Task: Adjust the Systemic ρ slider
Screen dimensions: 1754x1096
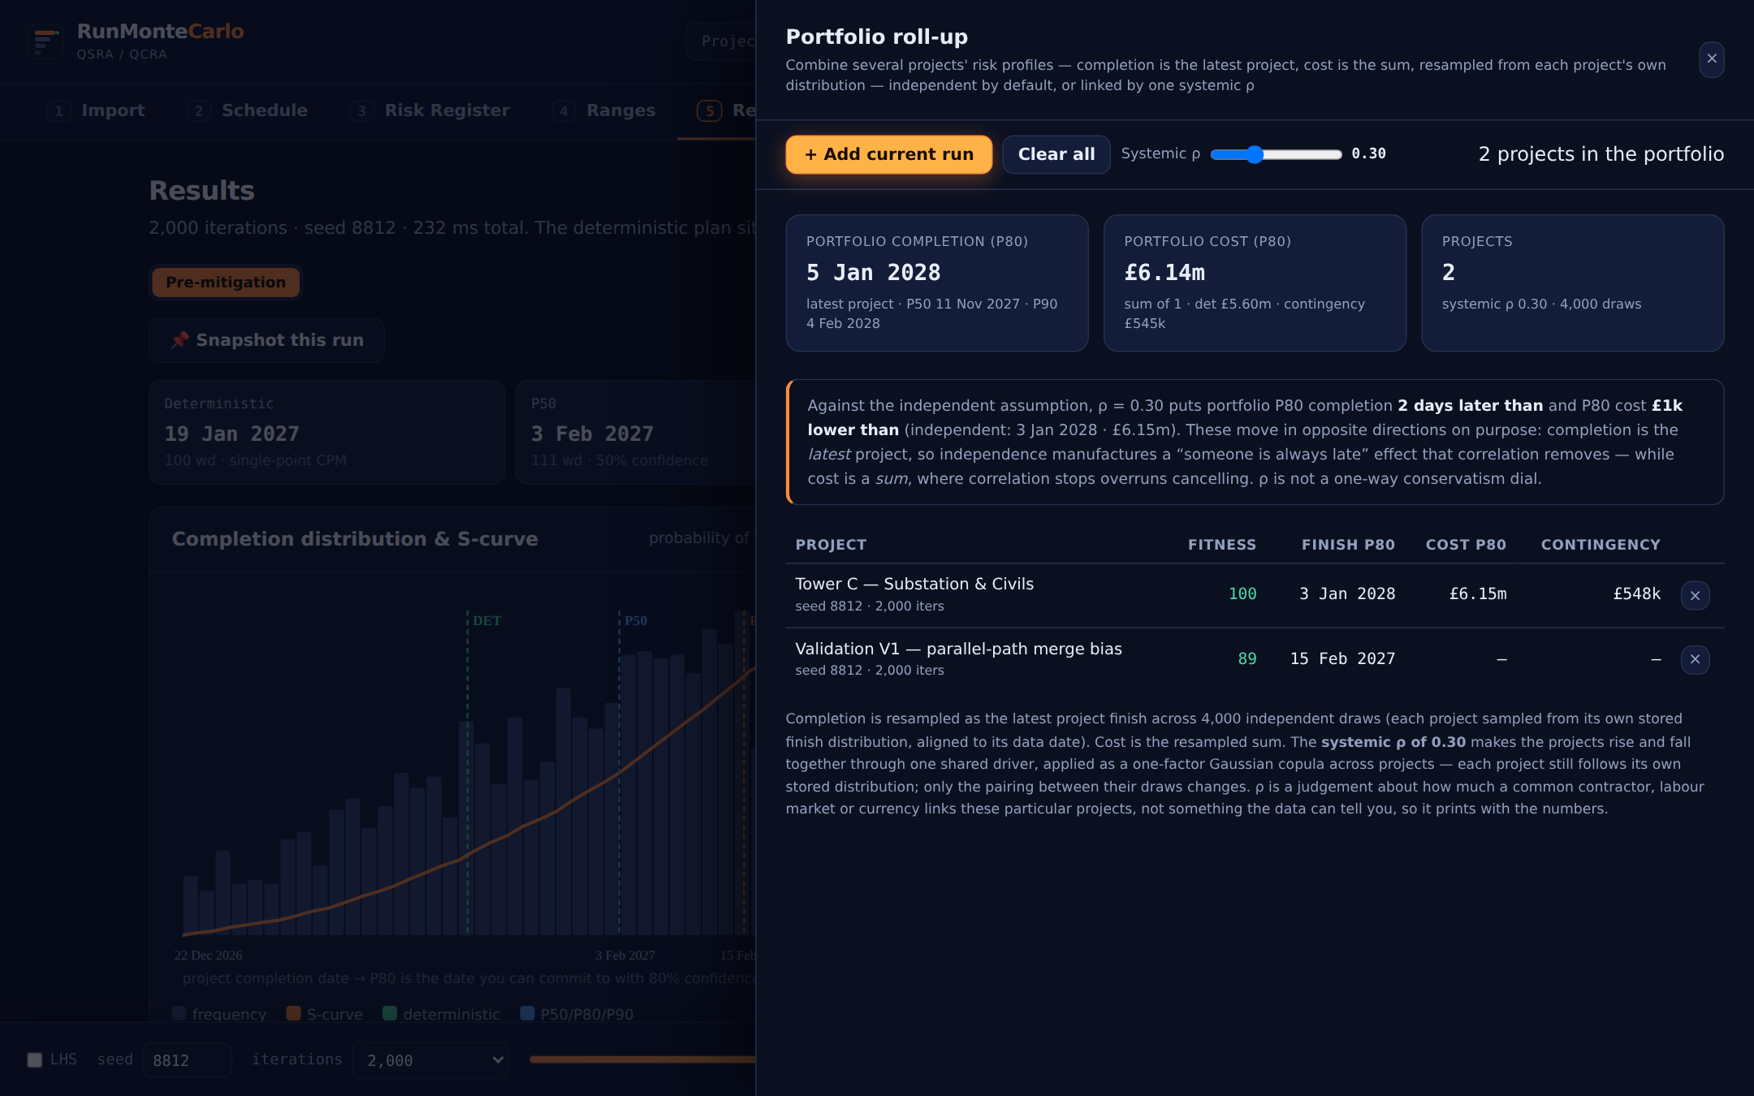Action: [x=1276, y=154]
